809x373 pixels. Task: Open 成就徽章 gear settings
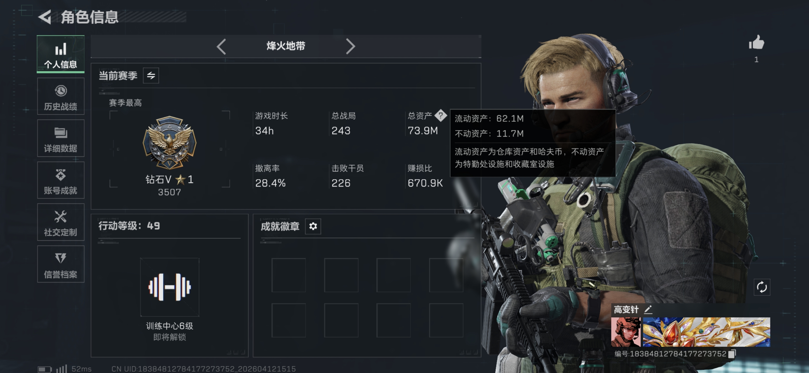click(313, 226)
